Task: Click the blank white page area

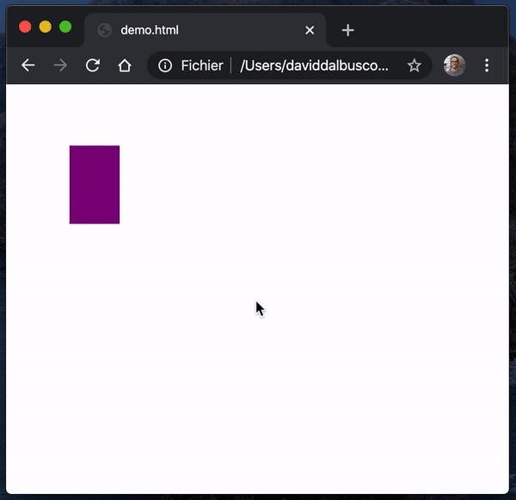Action: pos(296,362)
